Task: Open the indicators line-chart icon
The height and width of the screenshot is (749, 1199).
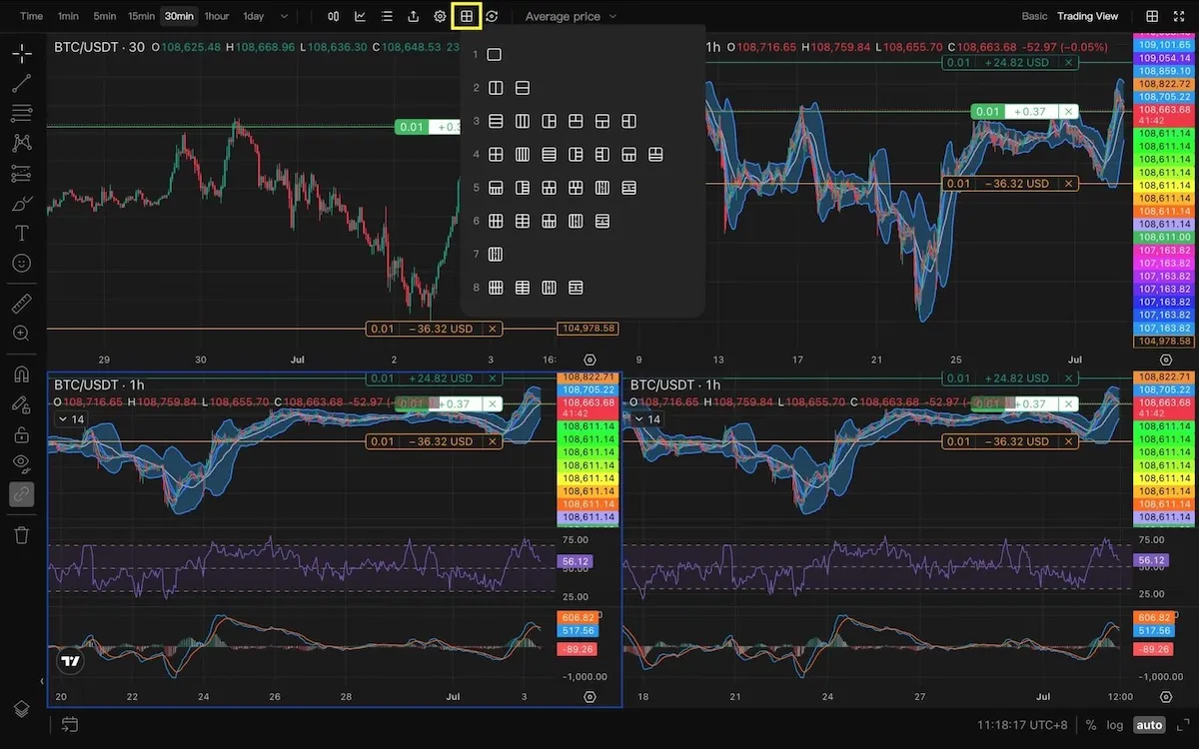Action: [360, 16]
